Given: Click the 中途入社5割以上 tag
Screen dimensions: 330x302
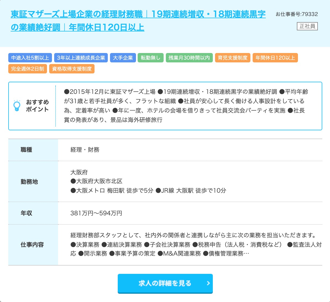Looking at the screenshot, I should (30, 58).
